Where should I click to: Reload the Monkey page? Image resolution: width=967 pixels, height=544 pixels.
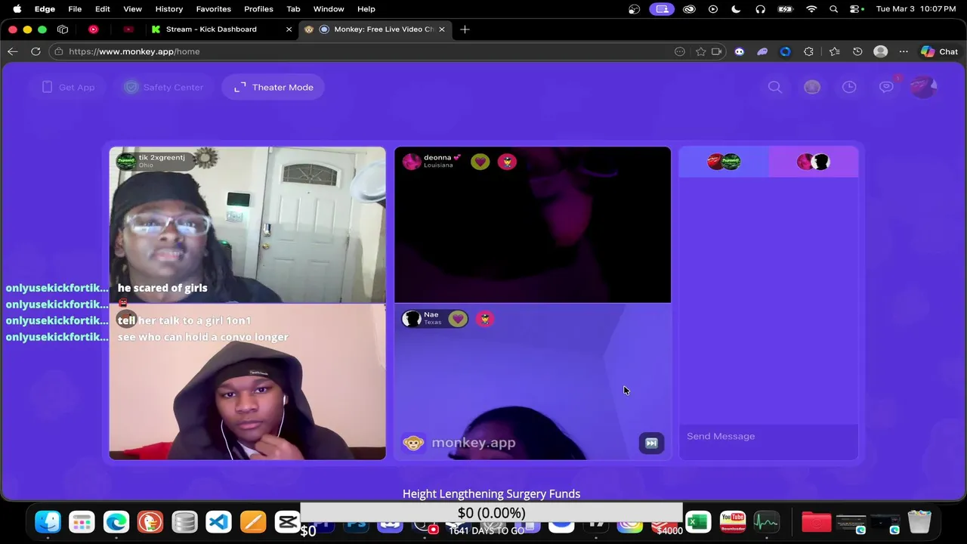click(36, 51)
